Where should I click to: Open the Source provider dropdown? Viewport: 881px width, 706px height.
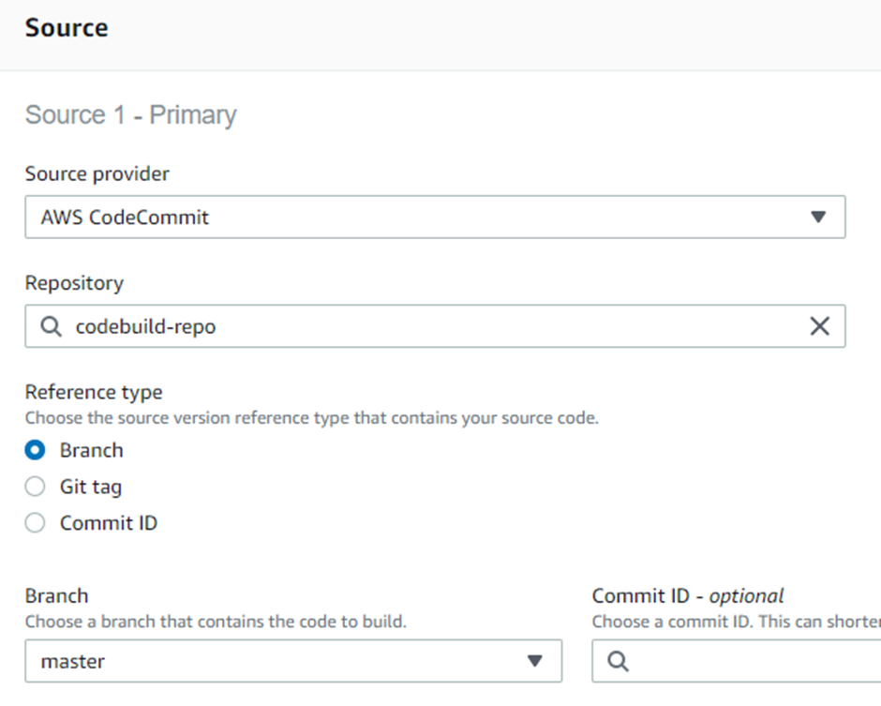(x=435, y=218)
